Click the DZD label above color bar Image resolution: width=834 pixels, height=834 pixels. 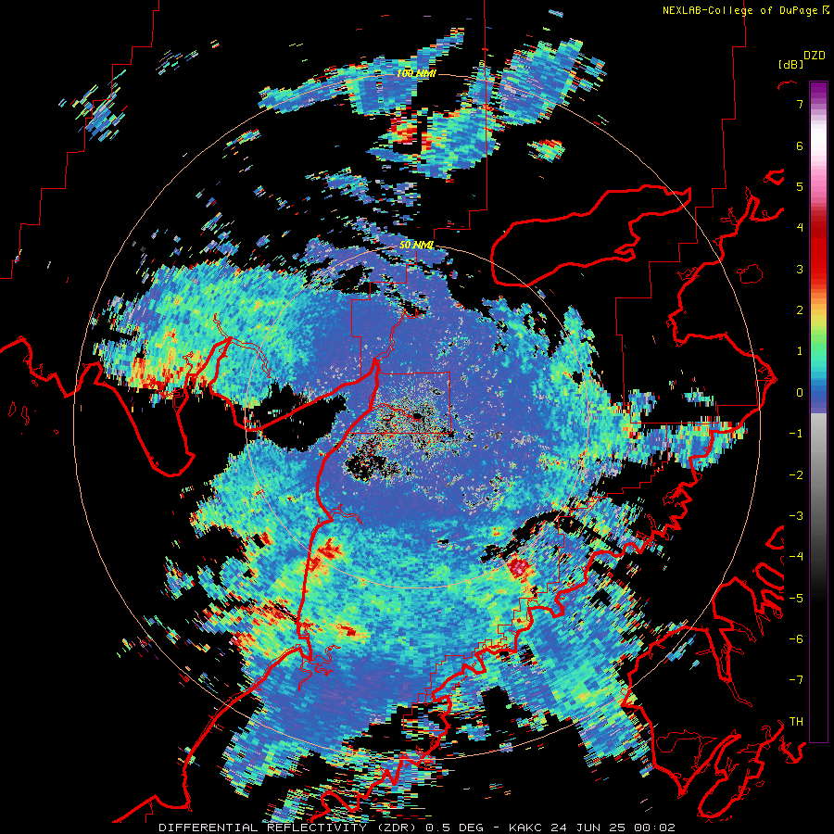(x=815, y=56)
